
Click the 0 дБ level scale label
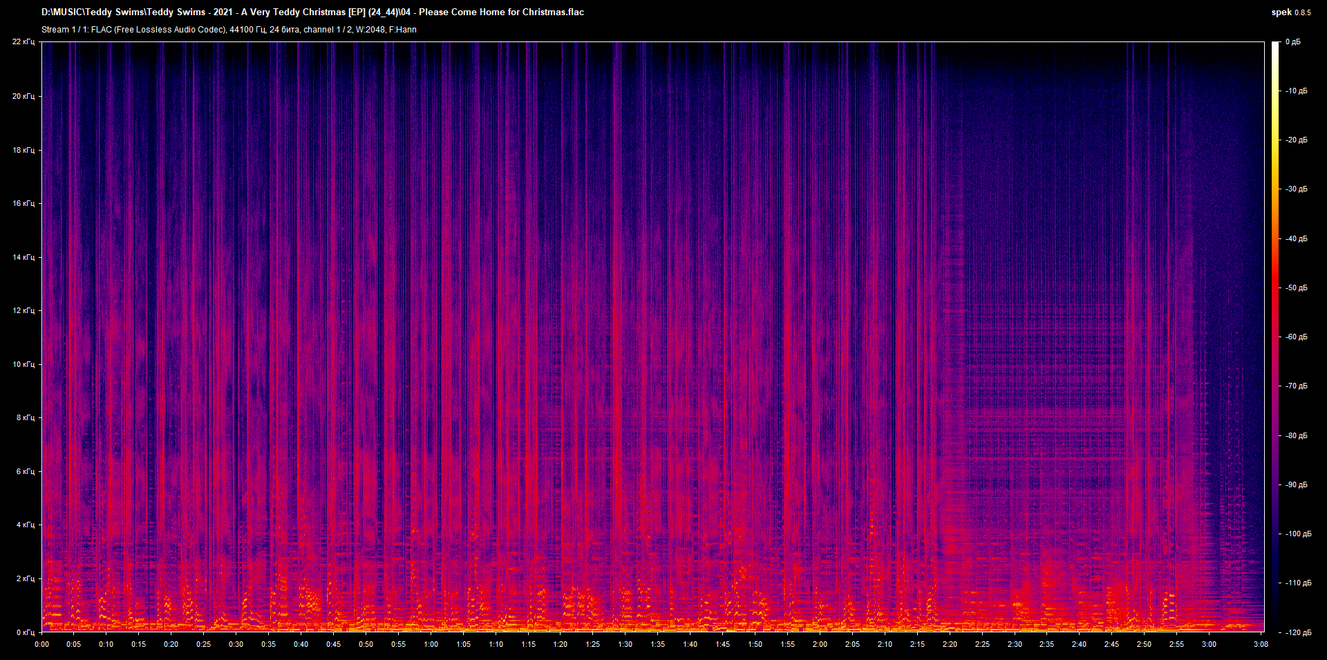coord(1292,42)
